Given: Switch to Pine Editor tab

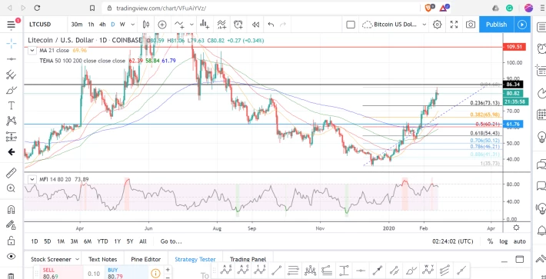Looking at the screenshot, I should click(146, 259).
